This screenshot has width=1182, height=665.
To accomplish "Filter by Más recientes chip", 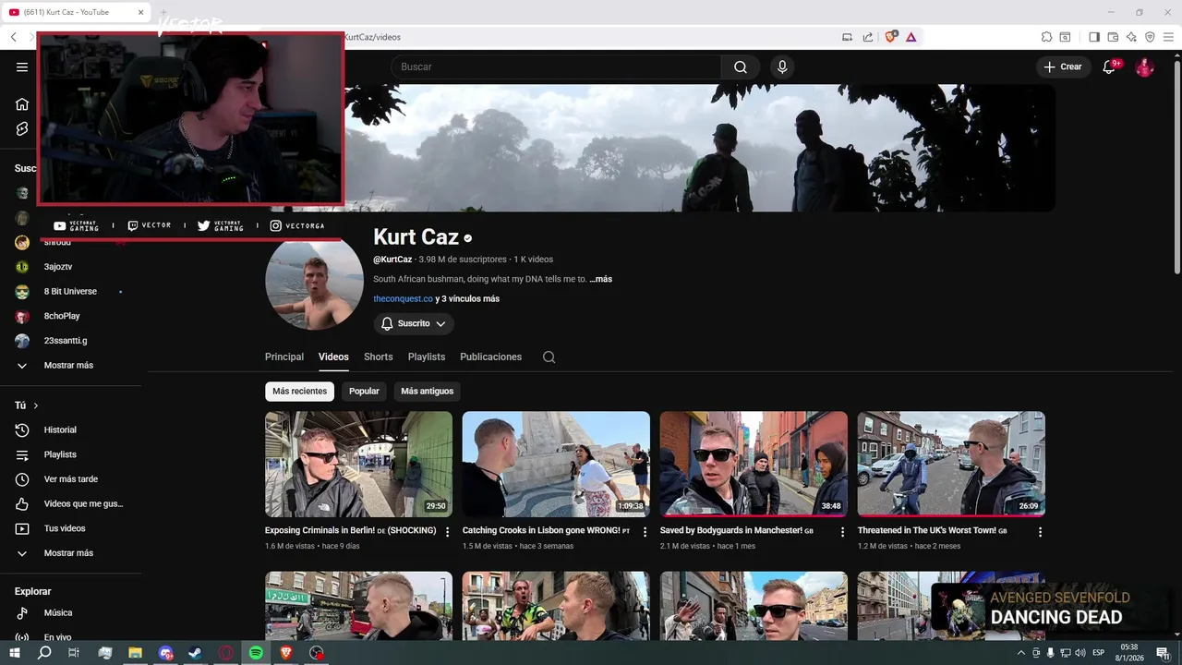I will 300,392.
